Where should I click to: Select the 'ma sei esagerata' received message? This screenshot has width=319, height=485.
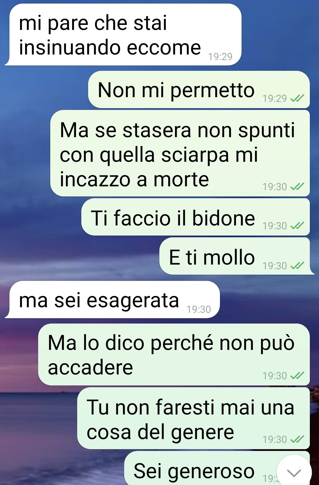(x=112, y=300)
